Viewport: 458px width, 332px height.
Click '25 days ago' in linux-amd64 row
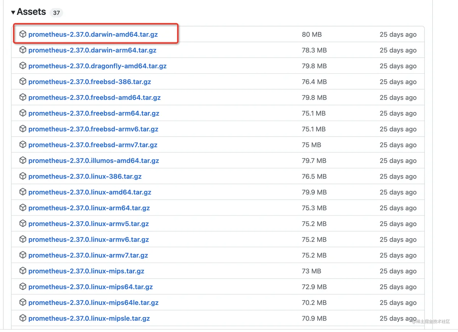point(398,192)
